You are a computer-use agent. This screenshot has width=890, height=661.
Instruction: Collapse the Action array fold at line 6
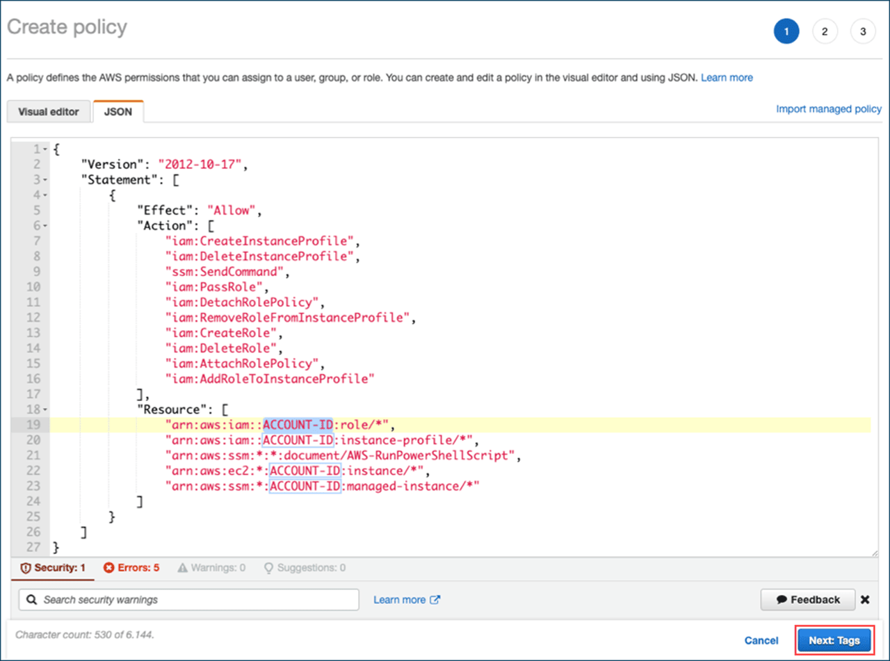point(45,226)
